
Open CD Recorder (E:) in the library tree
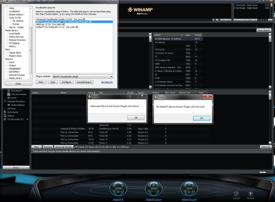coord(15,119)
